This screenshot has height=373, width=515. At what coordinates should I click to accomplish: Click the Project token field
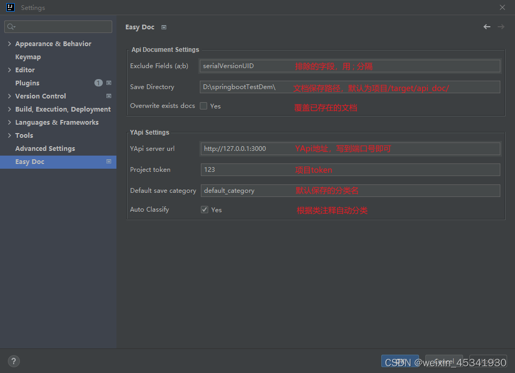(x=350, y=170)
